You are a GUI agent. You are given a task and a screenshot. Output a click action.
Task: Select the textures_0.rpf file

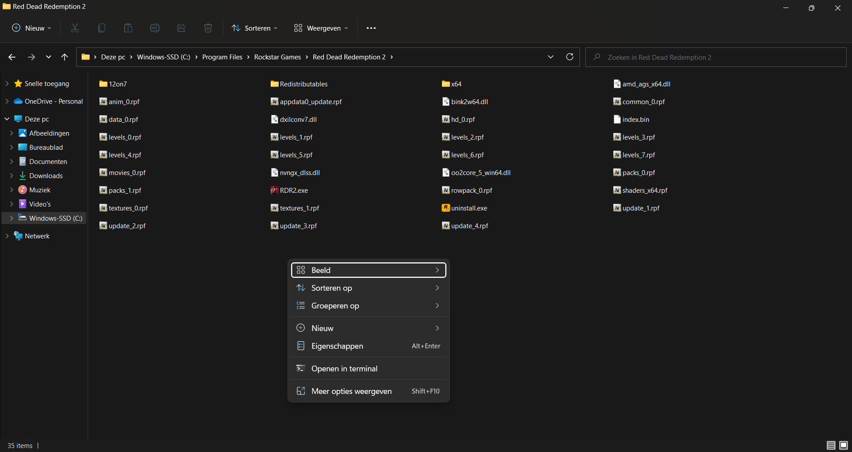pyautogui.click(x=123, y=208)
